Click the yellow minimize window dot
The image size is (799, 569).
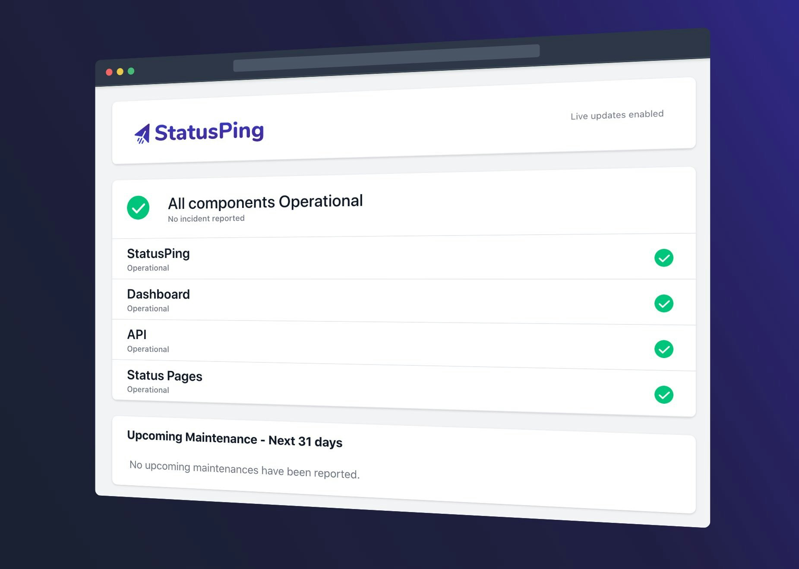click(120, 72)
